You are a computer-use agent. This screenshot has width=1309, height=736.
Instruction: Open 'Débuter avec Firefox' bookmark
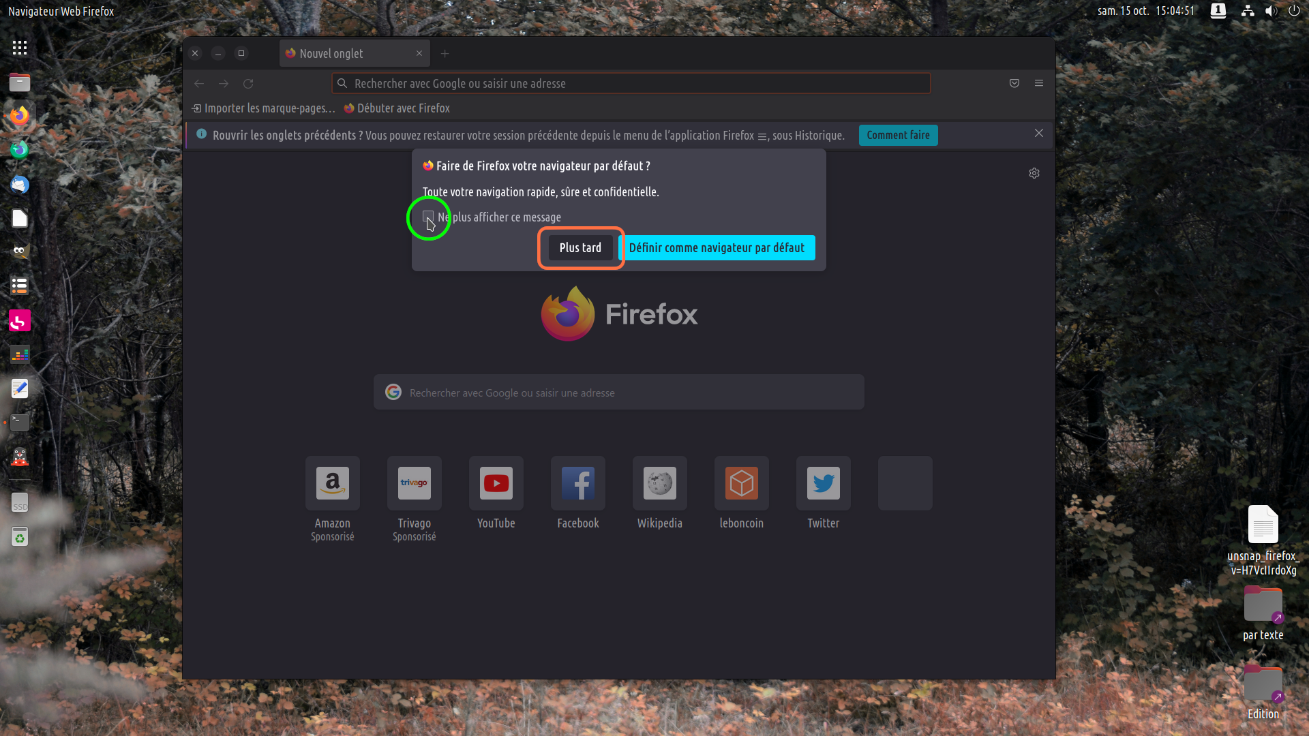click(397, 108)
